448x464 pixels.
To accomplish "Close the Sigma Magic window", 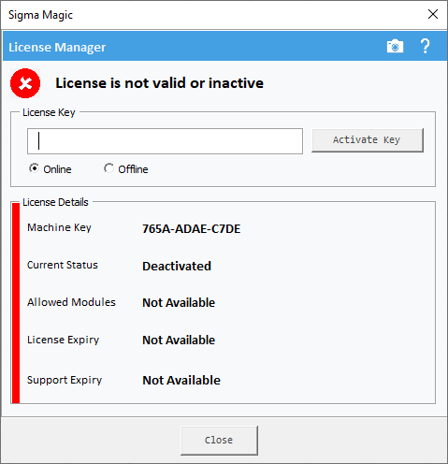I will pyautogui.click(x=433, y=14).
